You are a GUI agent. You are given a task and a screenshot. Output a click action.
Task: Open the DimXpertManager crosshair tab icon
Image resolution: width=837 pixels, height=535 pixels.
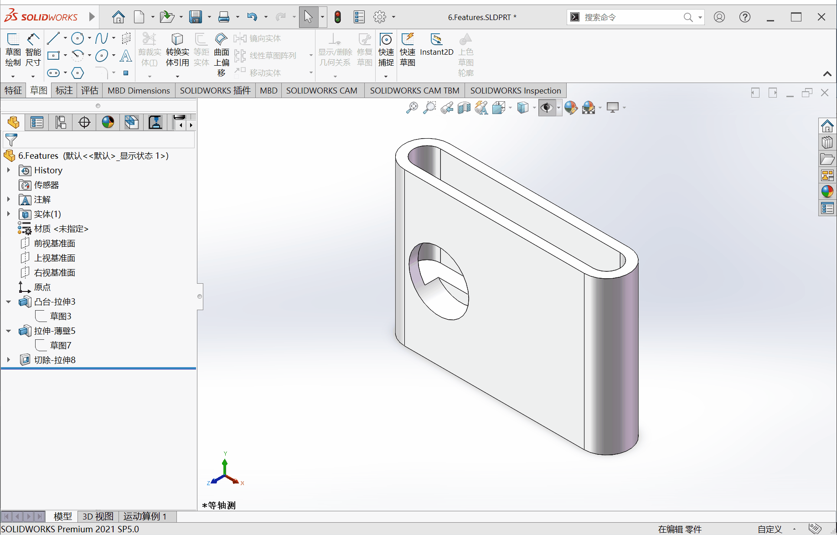tap(84, 122)
